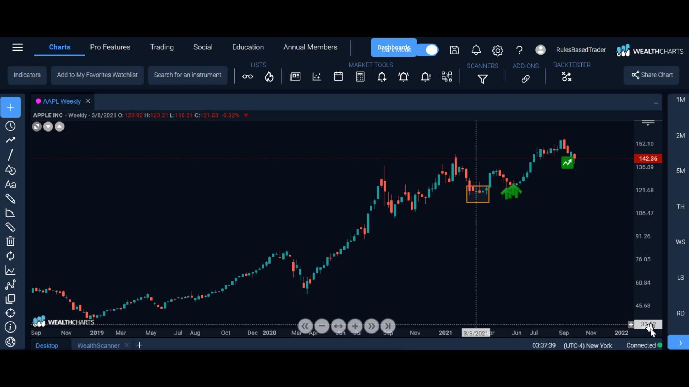
Task: Click the info circle icon
Action: coord(10,327)
